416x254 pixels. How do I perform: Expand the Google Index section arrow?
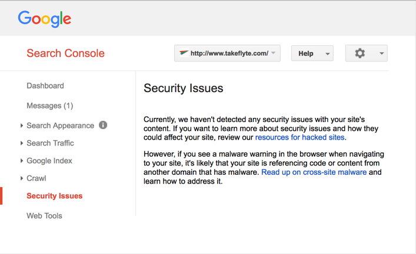tap(22, 161)
